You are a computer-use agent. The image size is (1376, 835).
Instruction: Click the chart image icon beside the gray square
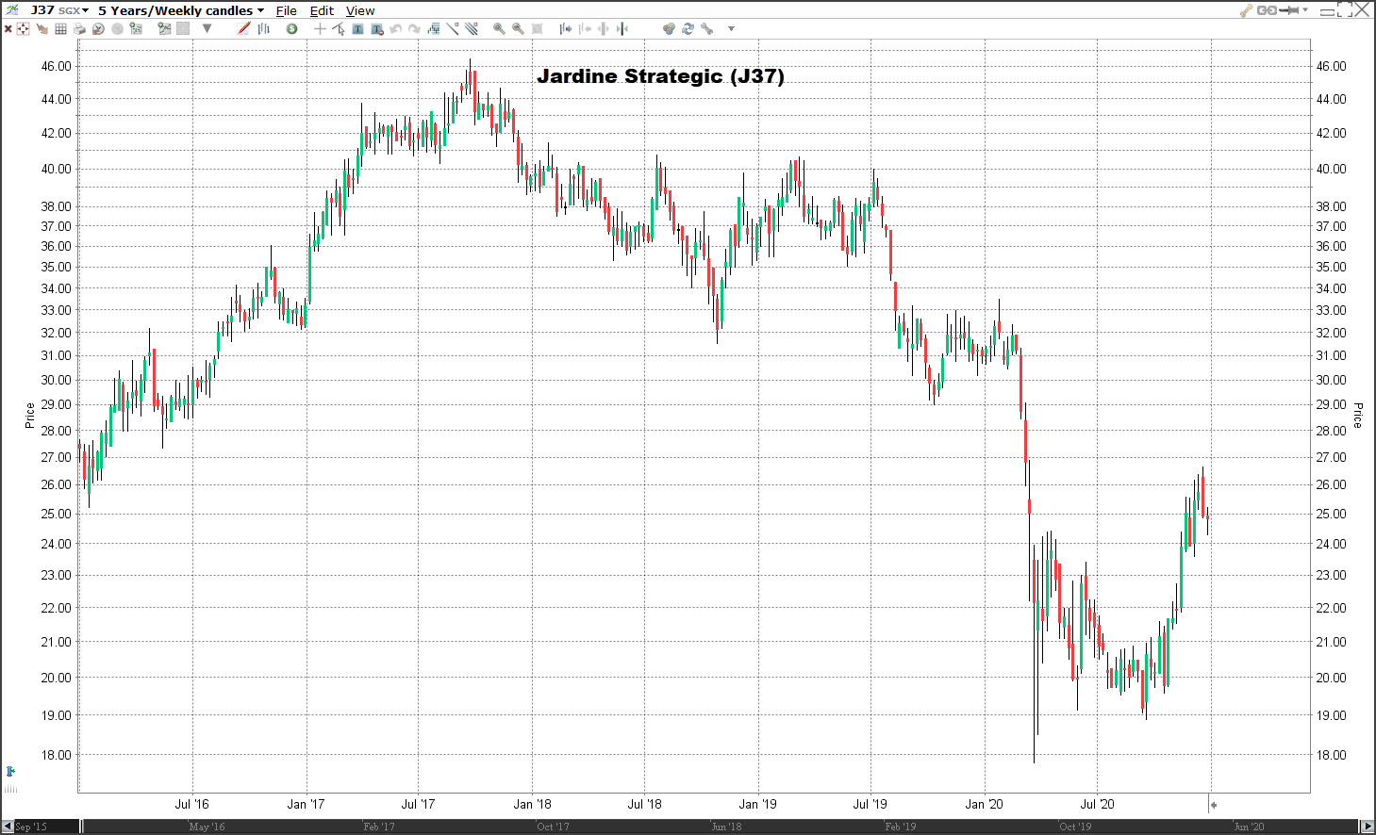pyautogui.click(x=164, y=28)
